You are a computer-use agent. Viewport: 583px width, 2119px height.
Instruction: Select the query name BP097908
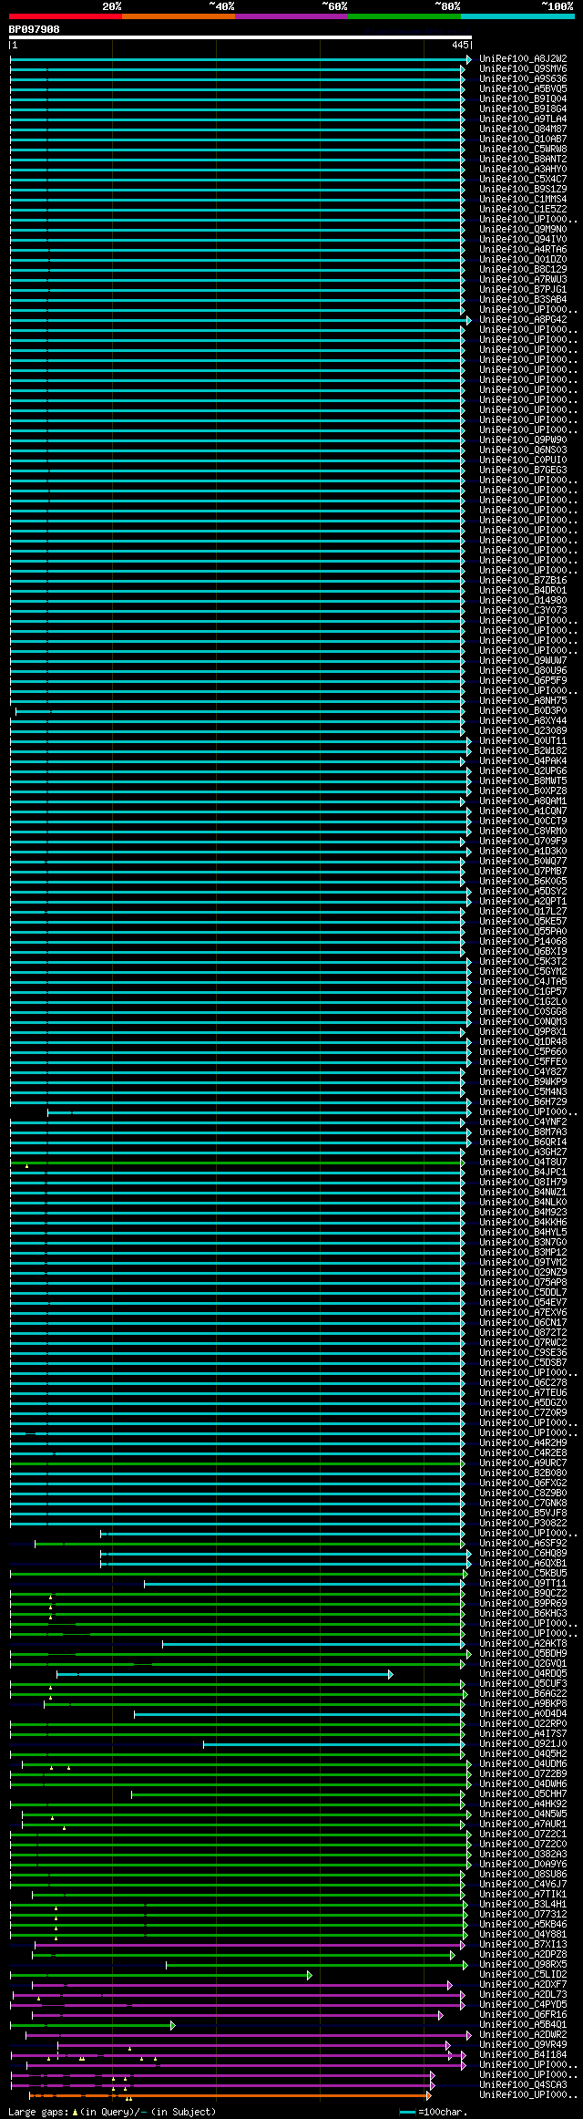[x=35, y=29]
